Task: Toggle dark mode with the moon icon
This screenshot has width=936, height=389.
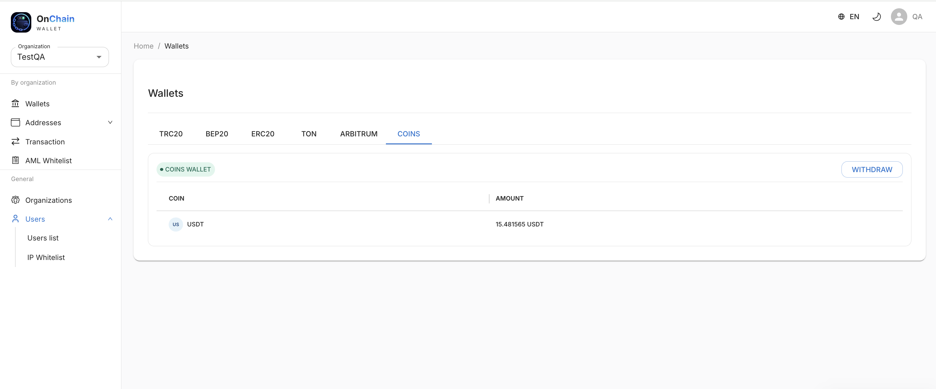Action: tap(876, 17)
